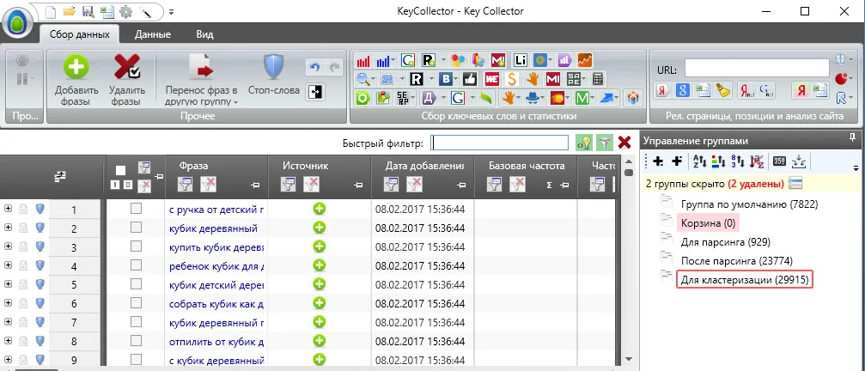Tick the checkbox in row 9
Screen dimensions: 865x371
click(136, 359)
